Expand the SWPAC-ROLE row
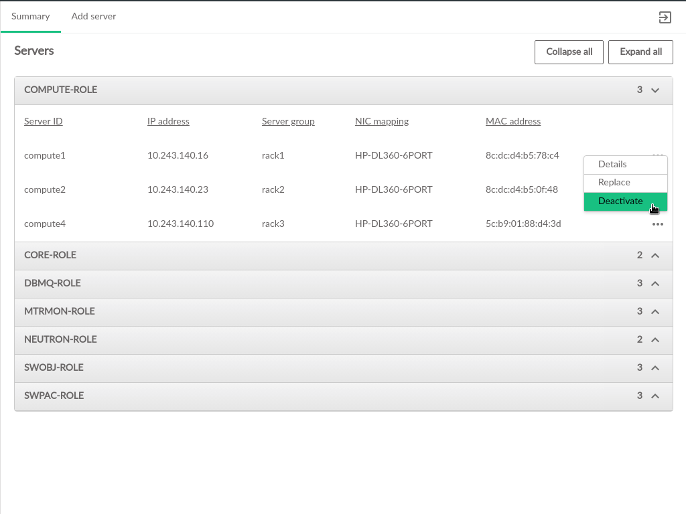 [x=655, y=396]
